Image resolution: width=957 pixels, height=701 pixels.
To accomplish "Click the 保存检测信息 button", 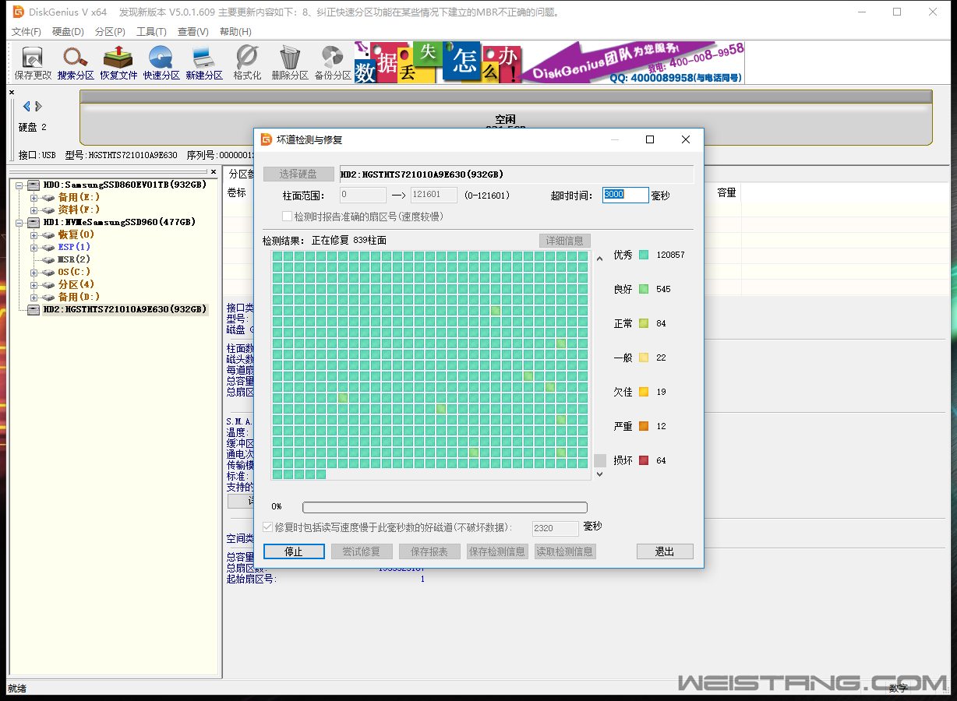I will [x=497, y=551].
